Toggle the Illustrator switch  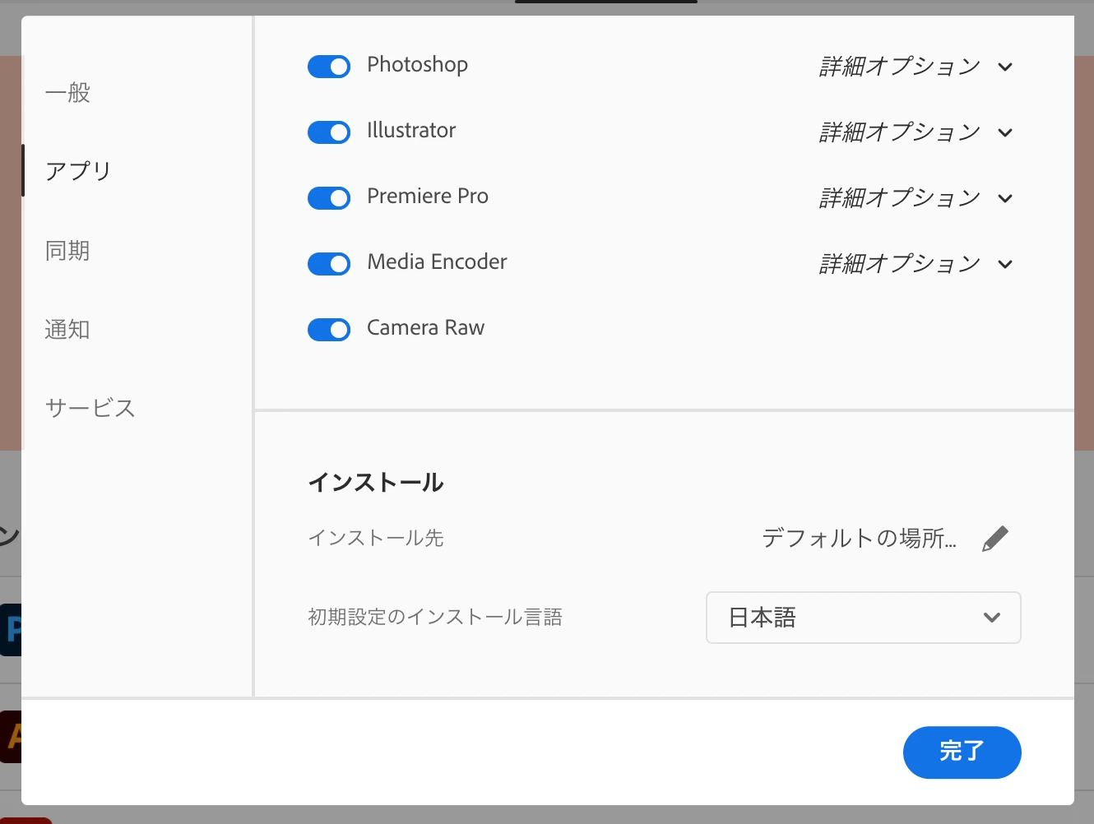click(329, 132)
